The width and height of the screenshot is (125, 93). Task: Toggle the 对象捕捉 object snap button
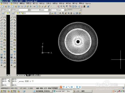click(x=55, y=88)
